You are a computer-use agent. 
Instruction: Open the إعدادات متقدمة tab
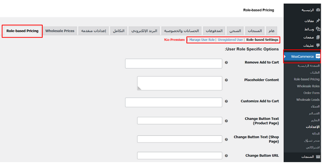tap(94, 31)
